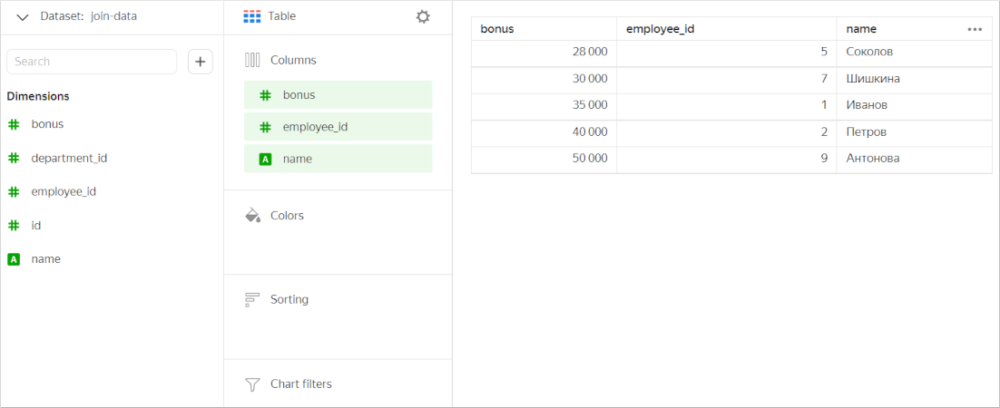The width and height of the screenshot is (1000, 408).
Task: Select the id dimension in the list
Action: 35,225
